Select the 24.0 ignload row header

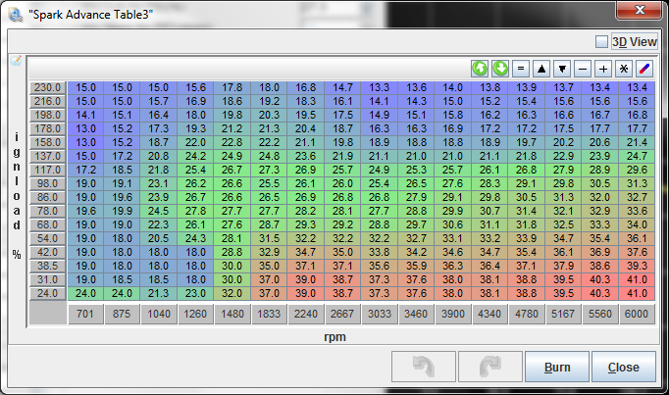tap(47, 293)
